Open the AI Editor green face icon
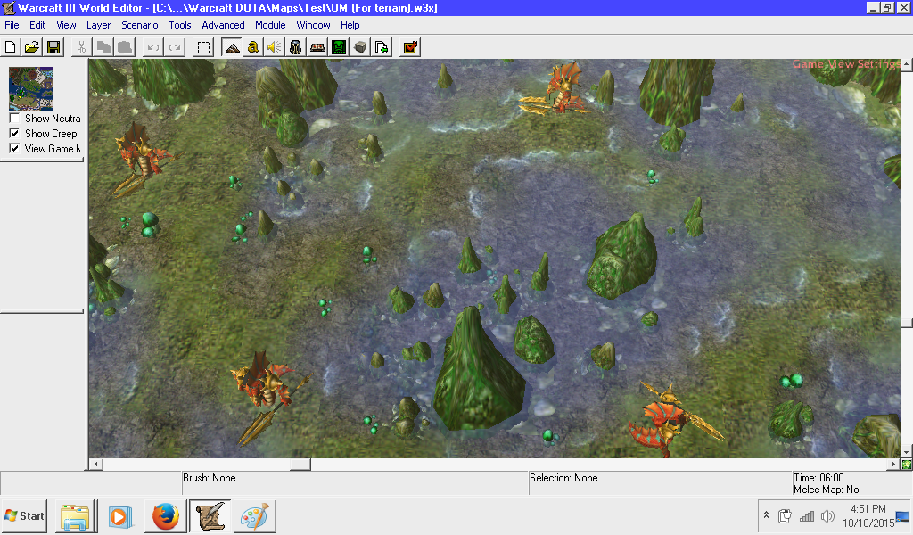The height and width of the screenshot is (535, 913). [339, 47]
